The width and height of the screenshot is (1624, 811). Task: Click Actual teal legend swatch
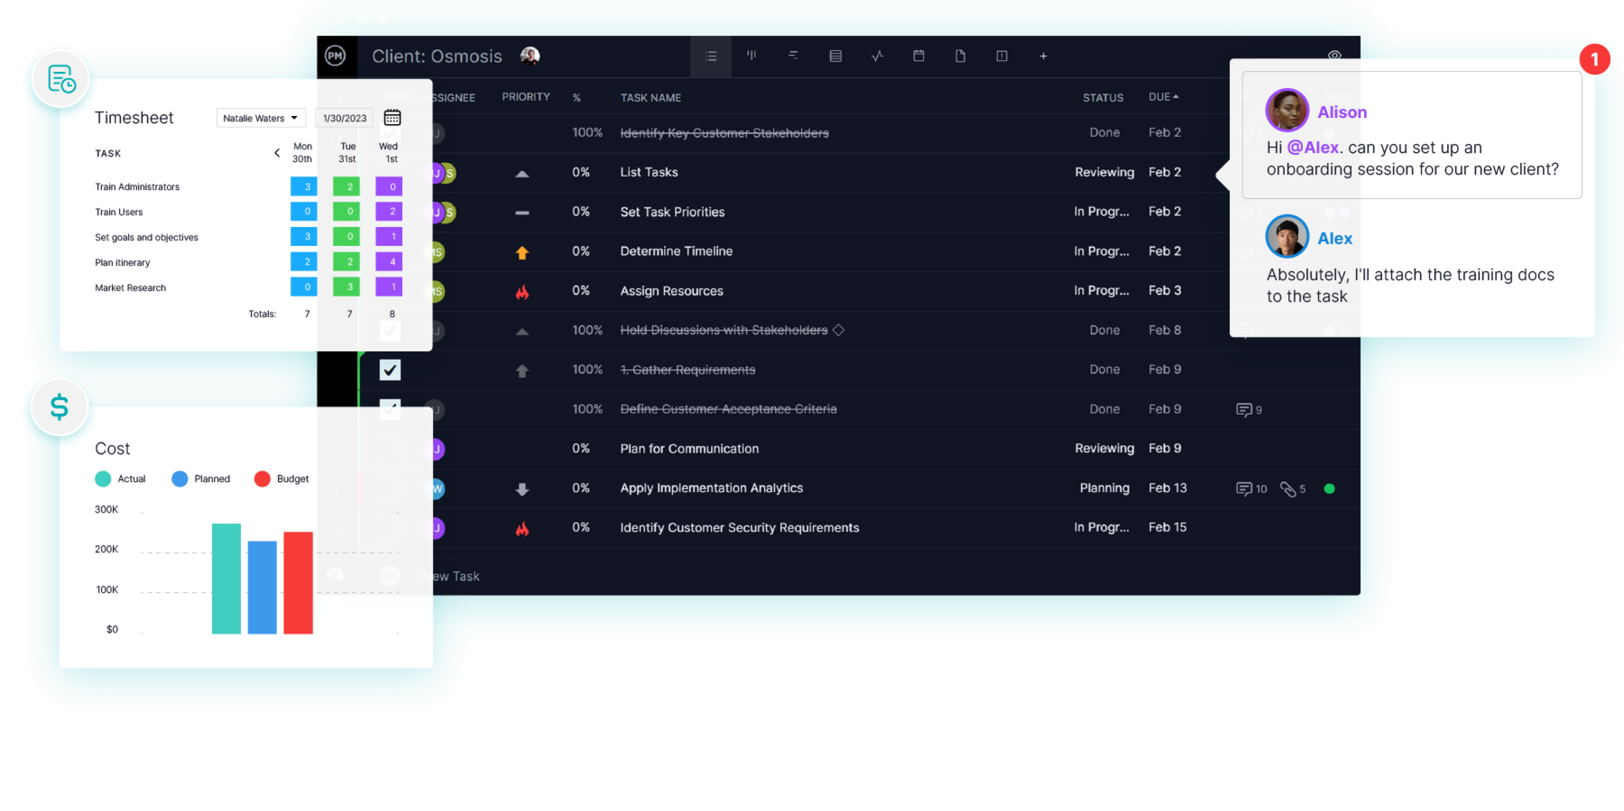point(103,479)
